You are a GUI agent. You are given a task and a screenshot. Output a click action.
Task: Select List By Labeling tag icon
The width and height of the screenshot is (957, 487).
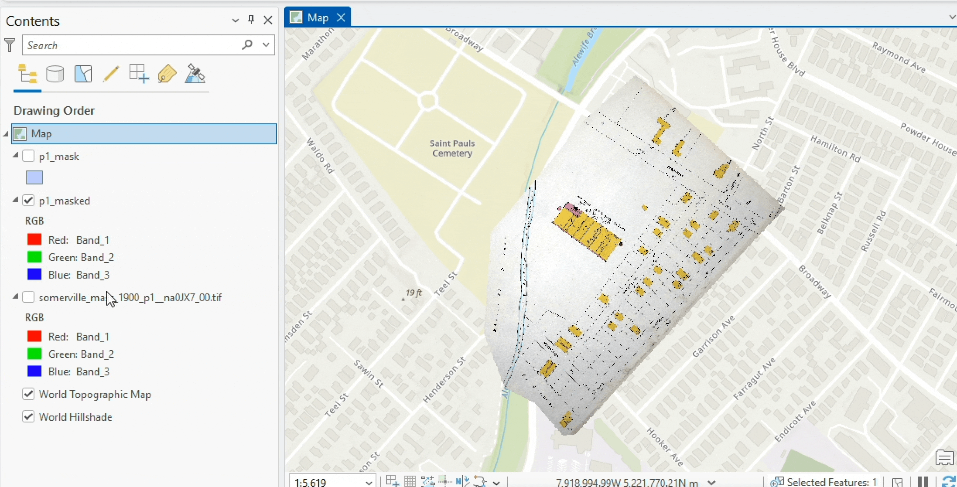point(167,74)
